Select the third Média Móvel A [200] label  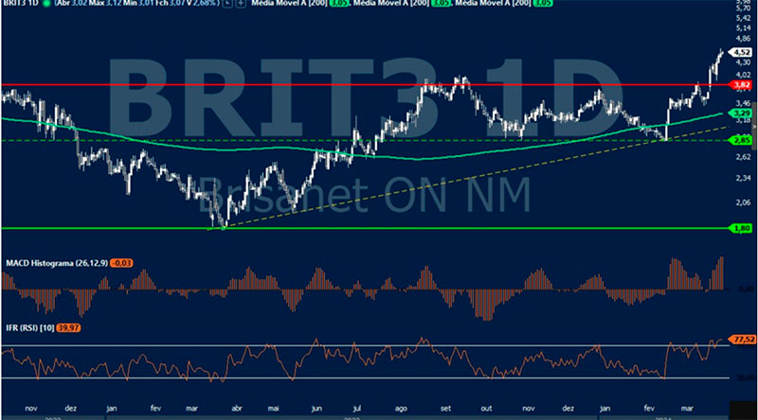click(493, 4)
